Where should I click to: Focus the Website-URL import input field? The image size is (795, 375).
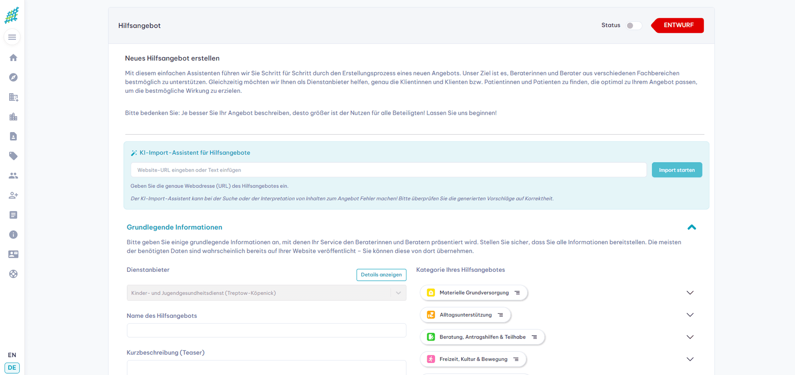click(389, 170)
